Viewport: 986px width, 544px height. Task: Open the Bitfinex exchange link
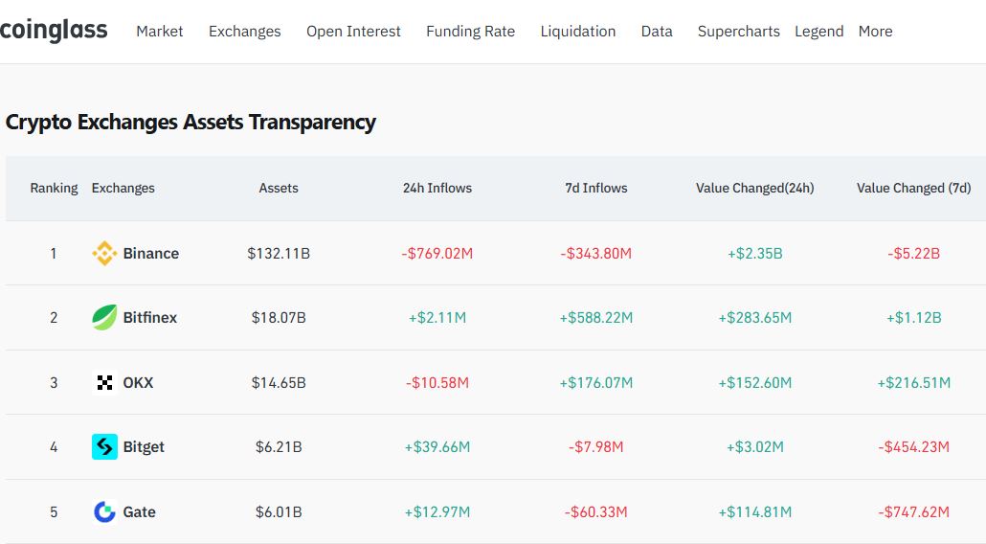[x=149, y=318]
